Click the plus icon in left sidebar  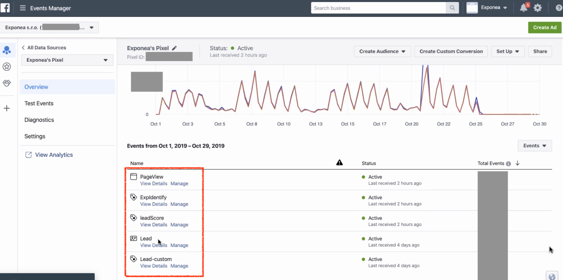7,108
